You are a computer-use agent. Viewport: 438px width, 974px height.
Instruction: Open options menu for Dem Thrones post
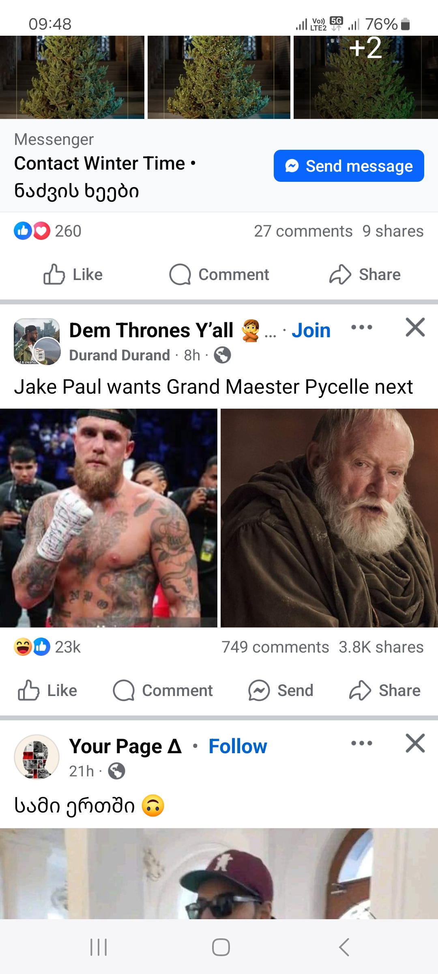pyautogui.click(x=361, y=328)
